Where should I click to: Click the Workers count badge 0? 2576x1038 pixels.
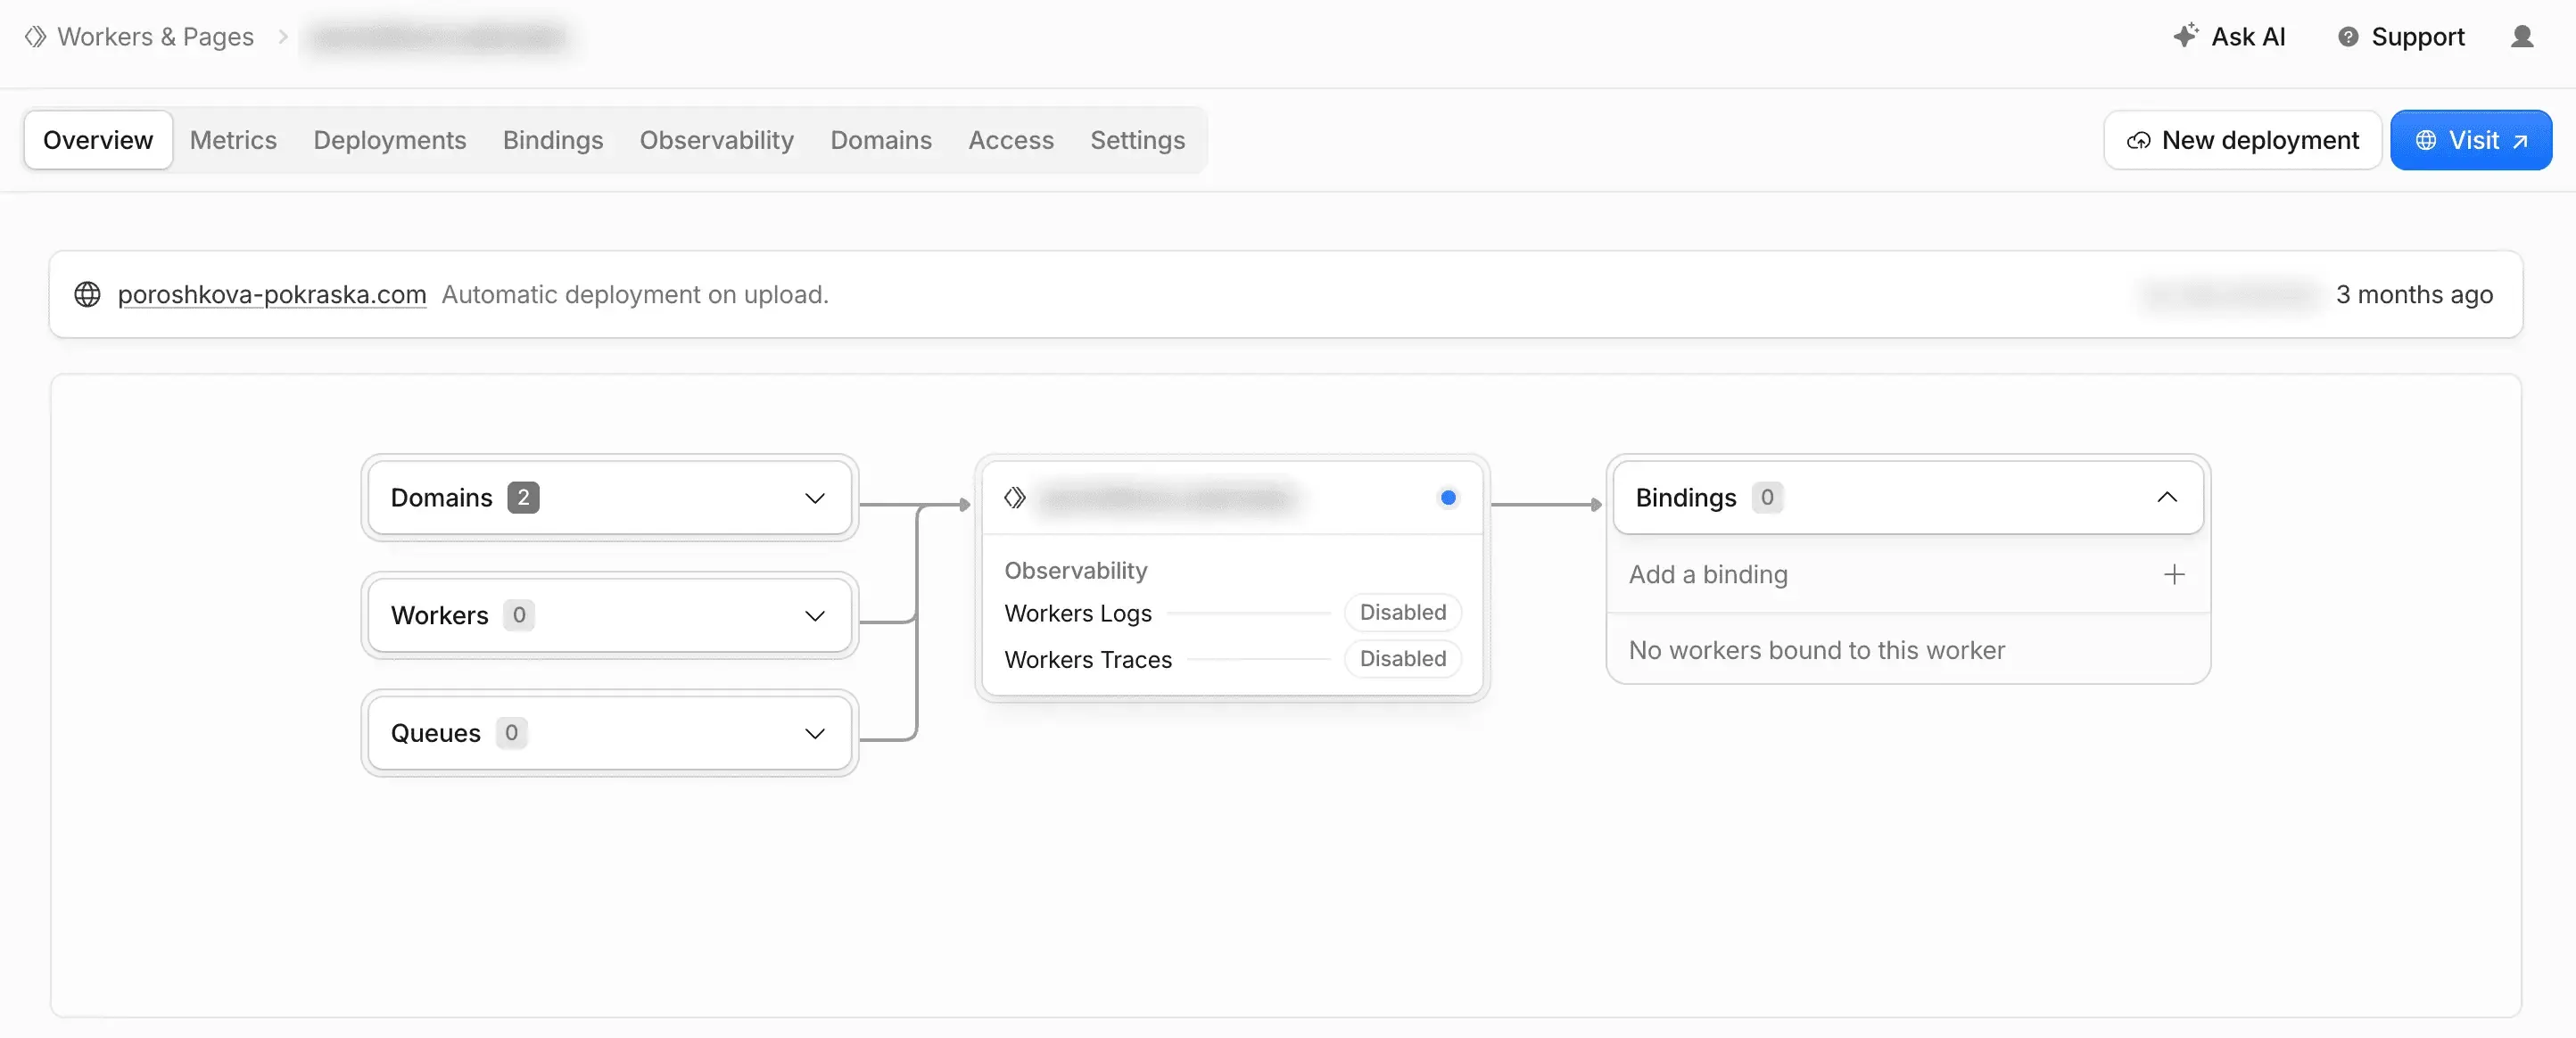[x=519, y=615]
